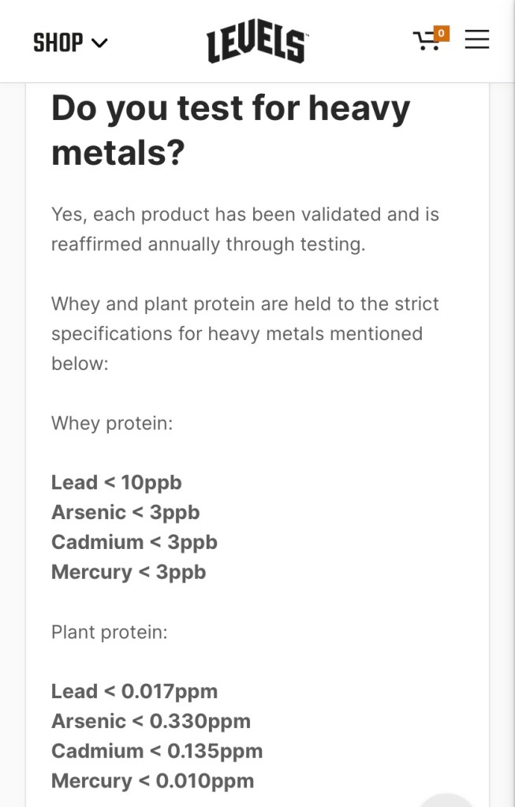The image size is (515, 807).
Task: Click the "Plant protein:" label
Action: click(110, 633)
